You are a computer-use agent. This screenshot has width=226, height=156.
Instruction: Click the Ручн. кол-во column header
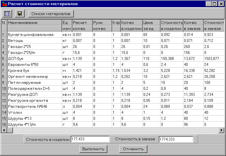coord(102,26)
